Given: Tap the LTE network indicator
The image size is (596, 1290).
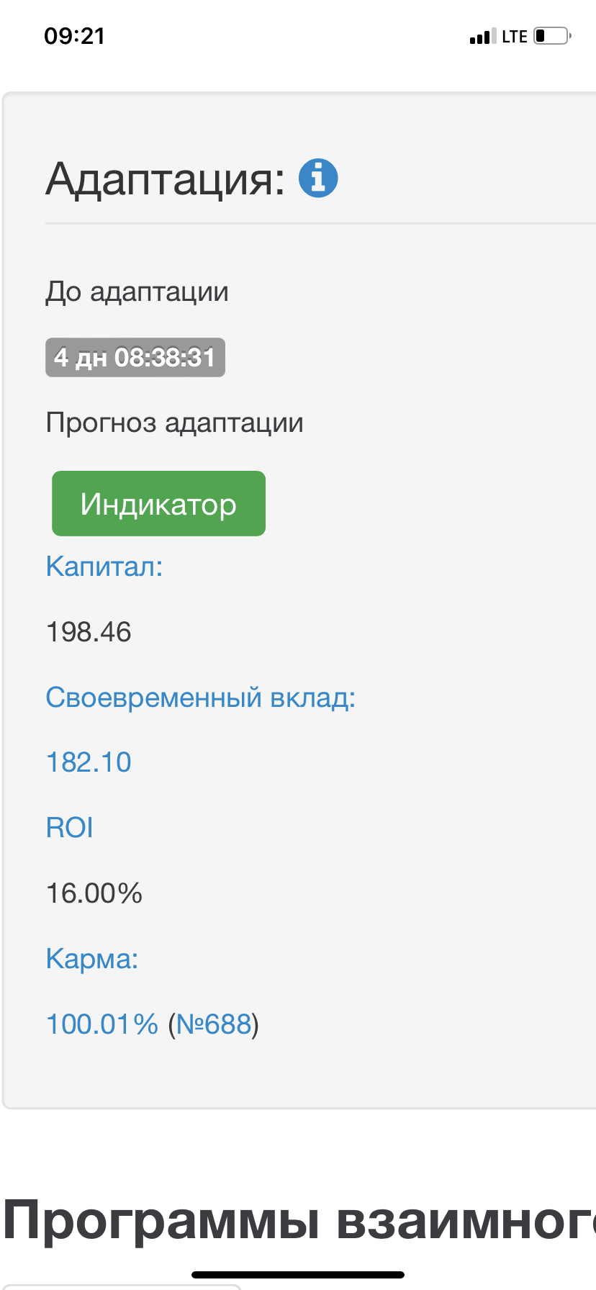Looking at the screenshot, I should click(x=515, y=37).
